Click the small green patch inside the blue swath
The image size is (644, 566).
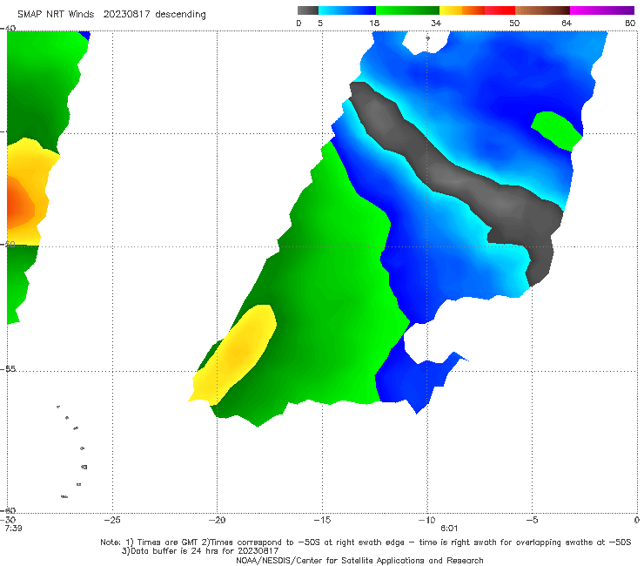[x=558, y=131]
